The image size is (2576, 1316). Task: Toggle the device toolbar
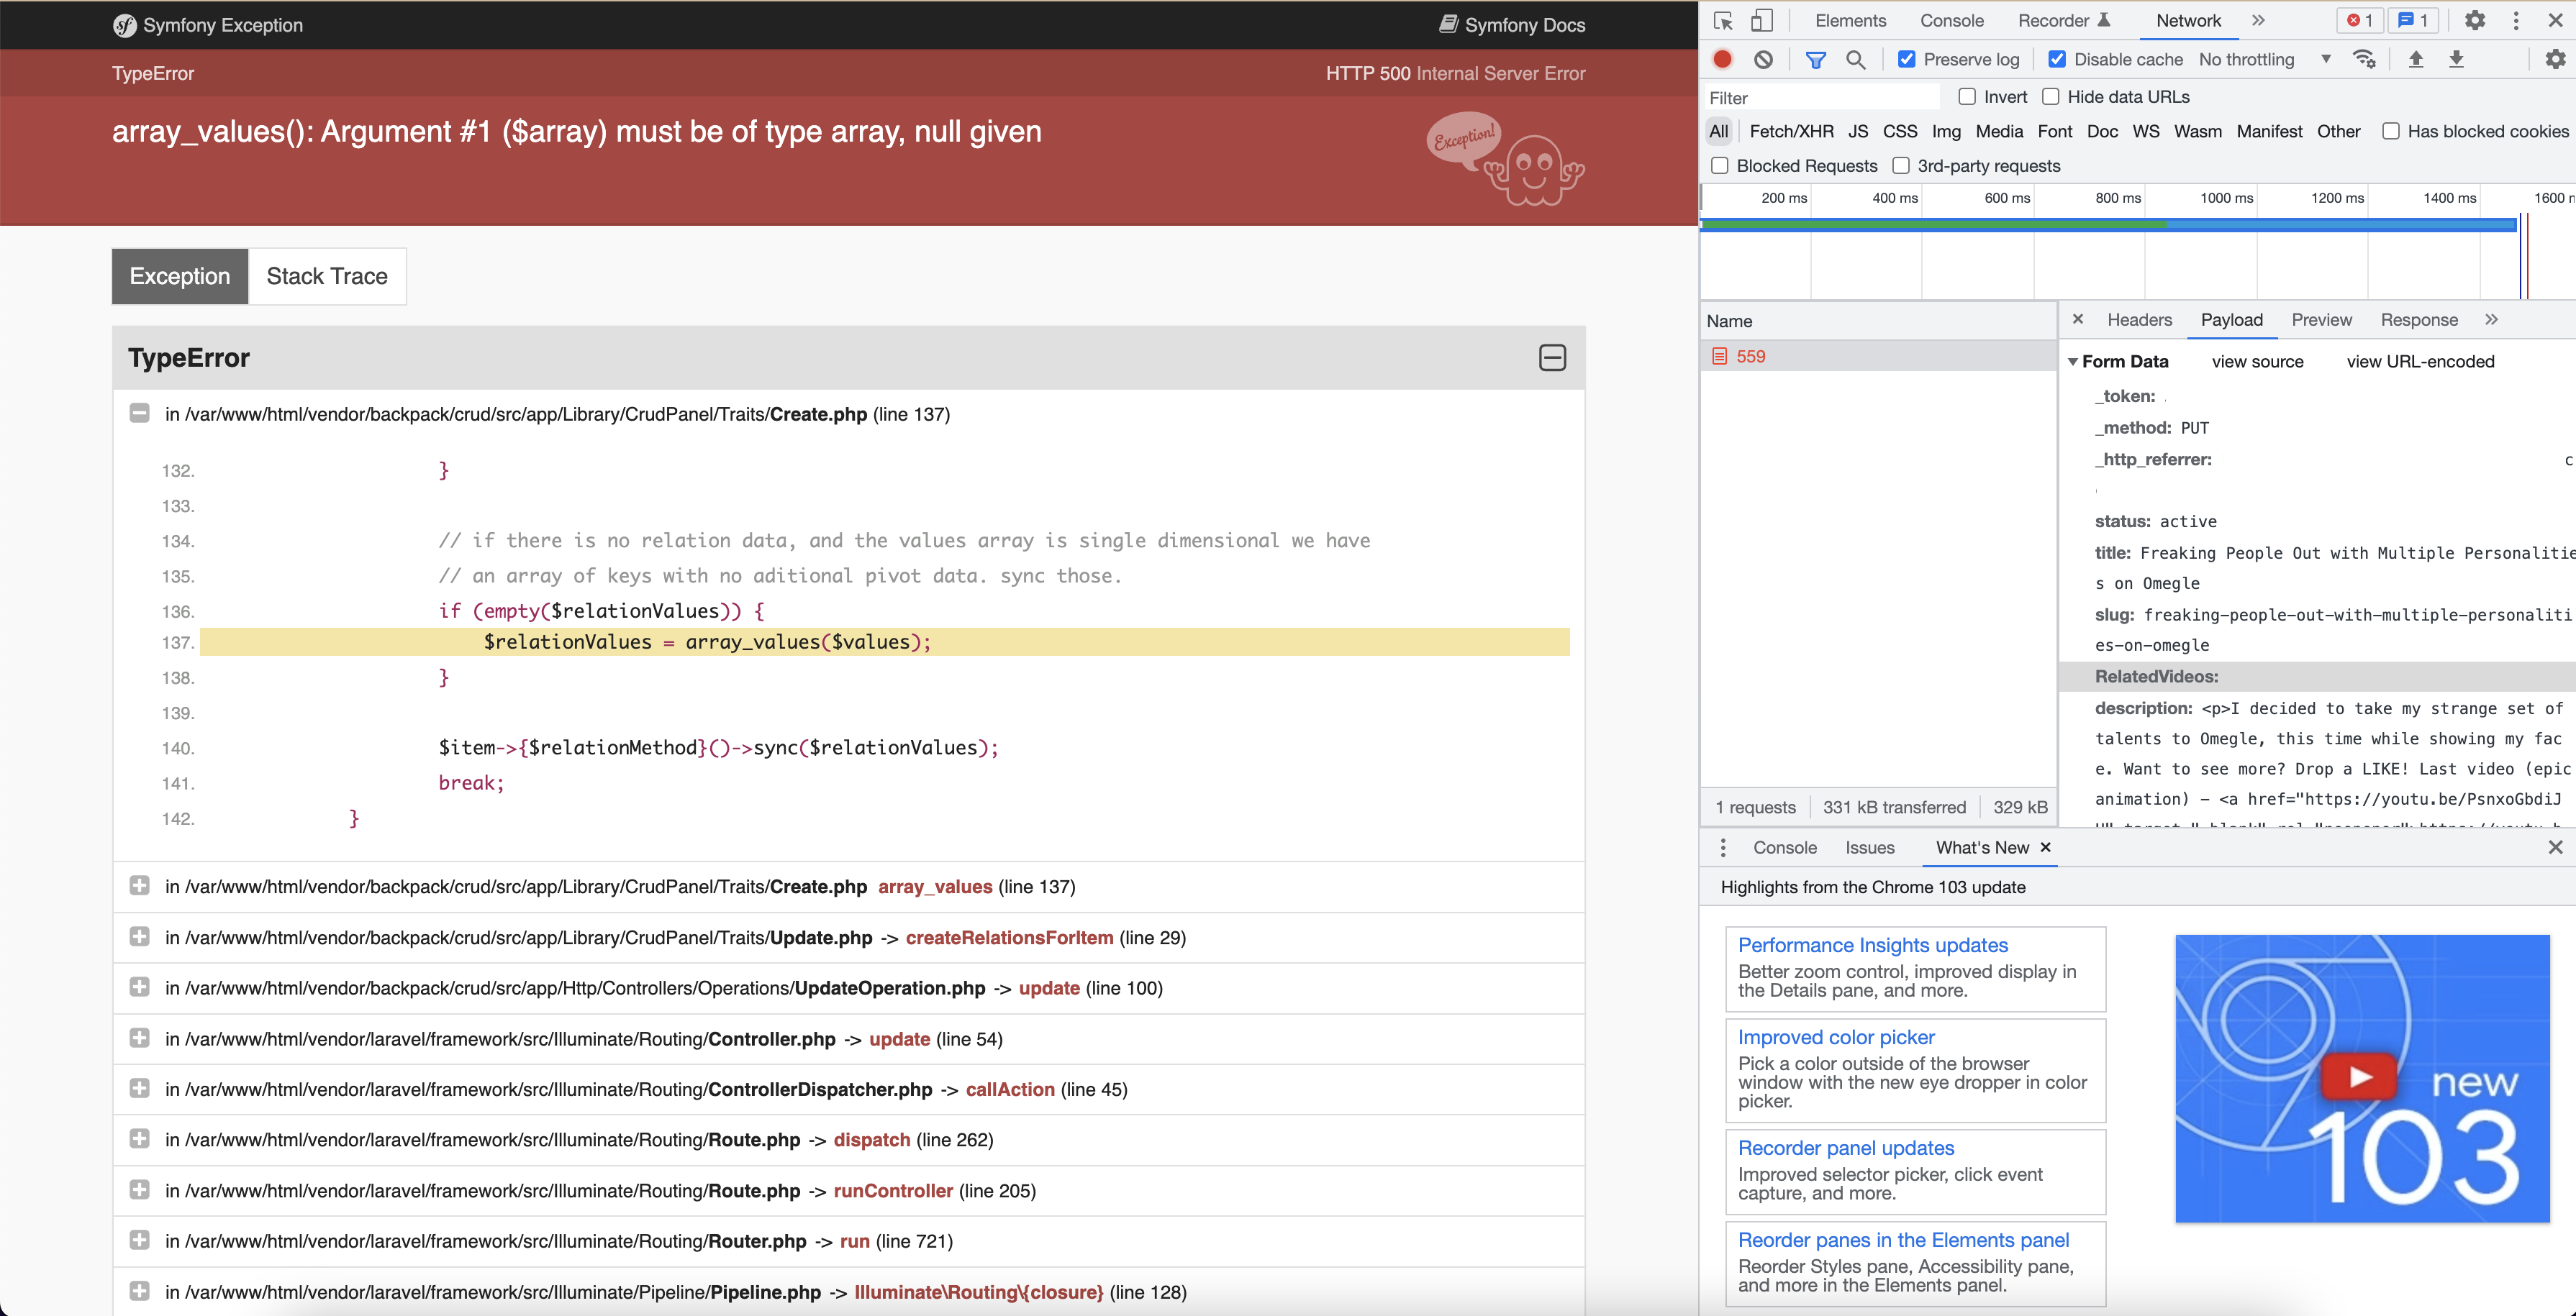1762,20
